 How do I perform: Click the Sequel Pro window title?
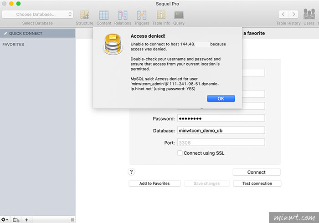coord(167,4)
